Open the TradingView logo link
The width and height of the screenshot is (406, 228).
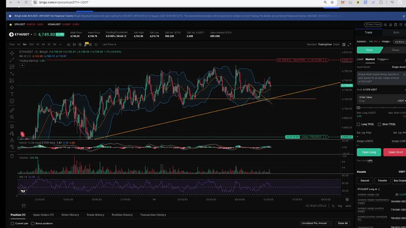pyautogui.click(x=23, y=191)
